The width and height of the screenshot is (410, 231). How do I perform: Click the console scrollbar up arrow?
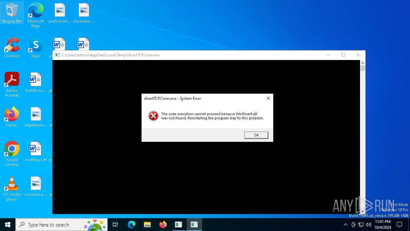tap(363, 63)
